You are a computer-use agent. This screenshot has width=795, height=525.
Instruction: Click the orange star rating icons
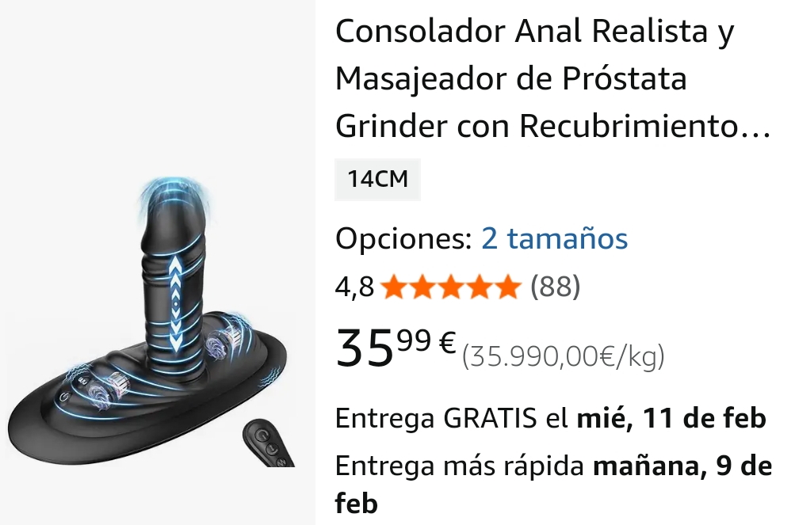pos(451,287)
